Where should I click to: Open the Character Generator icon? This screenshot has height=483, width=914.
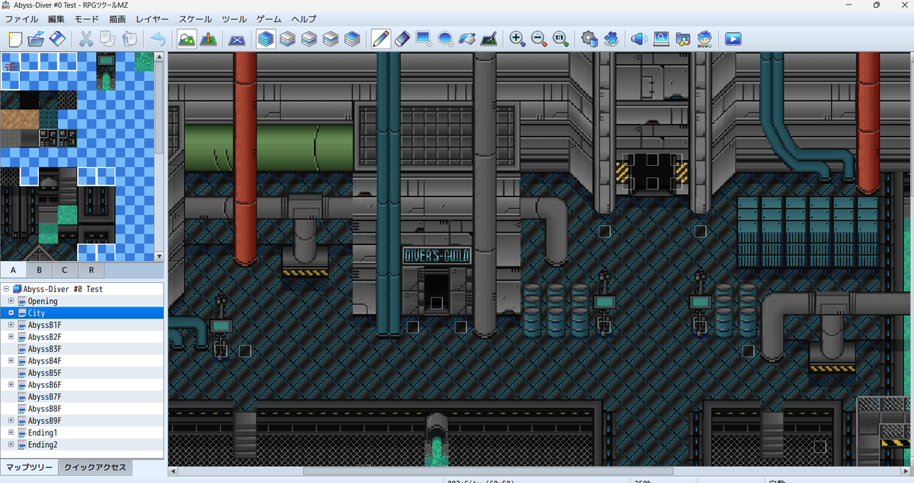(705, 39)
